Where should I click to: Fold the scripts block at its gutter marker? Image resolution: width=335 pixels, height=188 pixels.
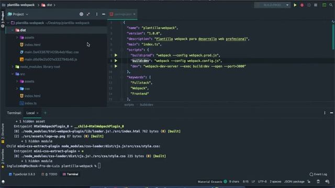click(x=122, y=50)
